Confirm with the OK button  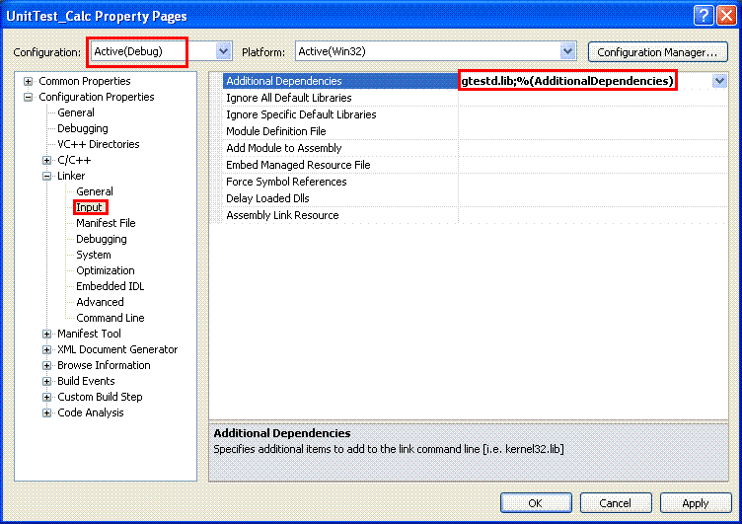[536, 503]
